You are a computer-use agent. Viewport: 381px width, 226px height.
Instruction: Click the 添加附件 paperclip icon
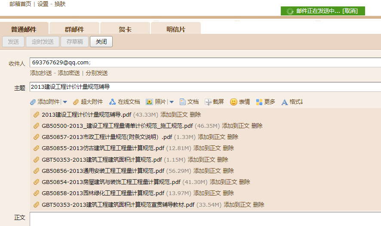(33, 102)
